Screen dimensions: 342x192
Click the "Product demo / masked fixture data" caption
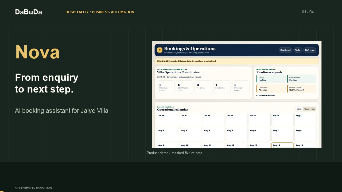point(174,153)
